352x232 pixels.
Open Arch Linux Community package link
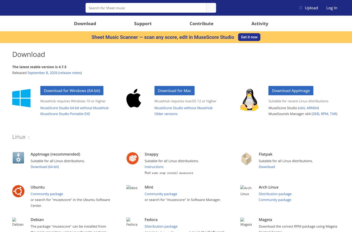[275, 200]
